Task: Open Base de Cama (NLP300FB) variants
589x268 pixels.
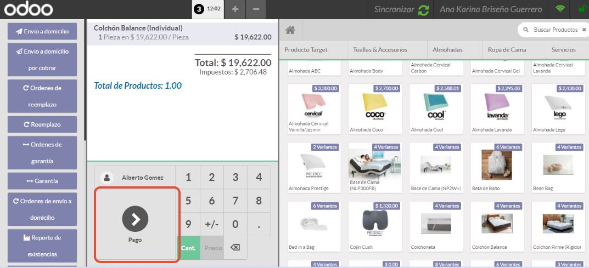Action: pyautogui.click(x=375, y=168)
